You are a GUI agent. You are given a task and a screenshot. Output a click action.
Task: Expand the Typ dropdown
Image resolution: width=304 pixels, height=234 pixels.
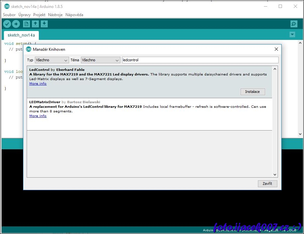coord(52,60)
